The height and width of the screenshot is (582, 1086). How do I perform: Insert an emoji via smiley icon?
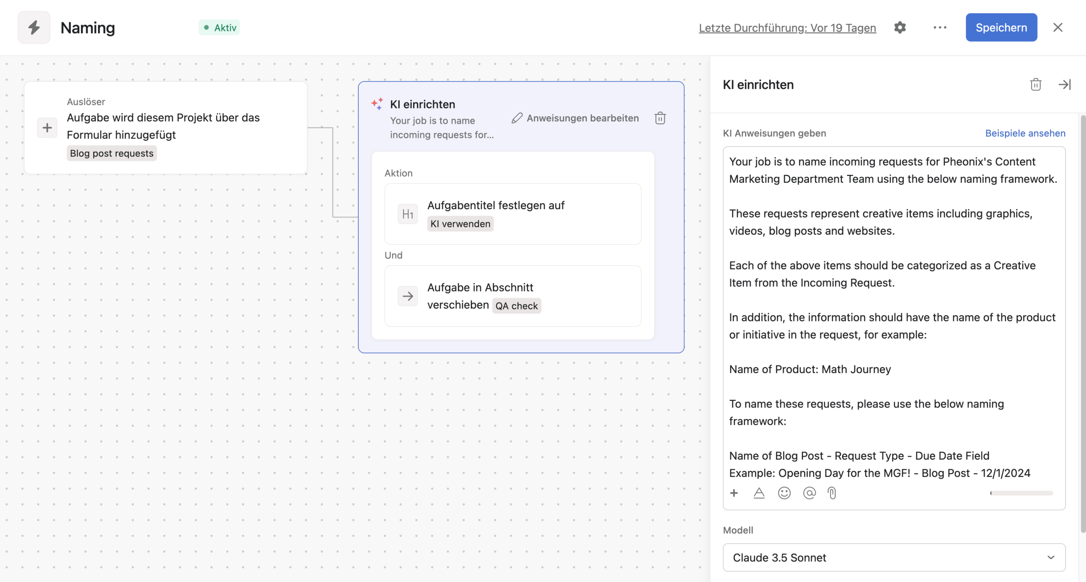click(x=784, y=493)
